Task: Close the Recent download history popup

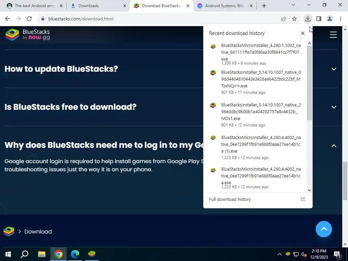Action: point(302,33)
